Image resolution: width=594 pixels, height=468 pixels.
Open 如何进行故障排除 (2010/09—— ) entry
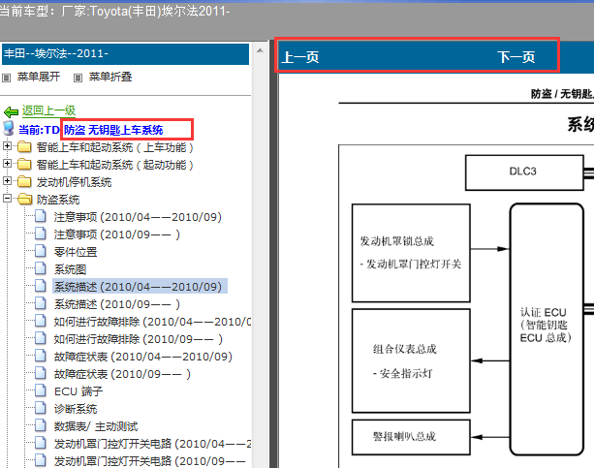pyautogui.click(x=139, y=339)
